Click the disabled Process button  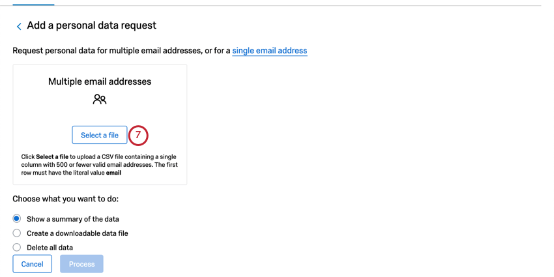tap(81, 264)
